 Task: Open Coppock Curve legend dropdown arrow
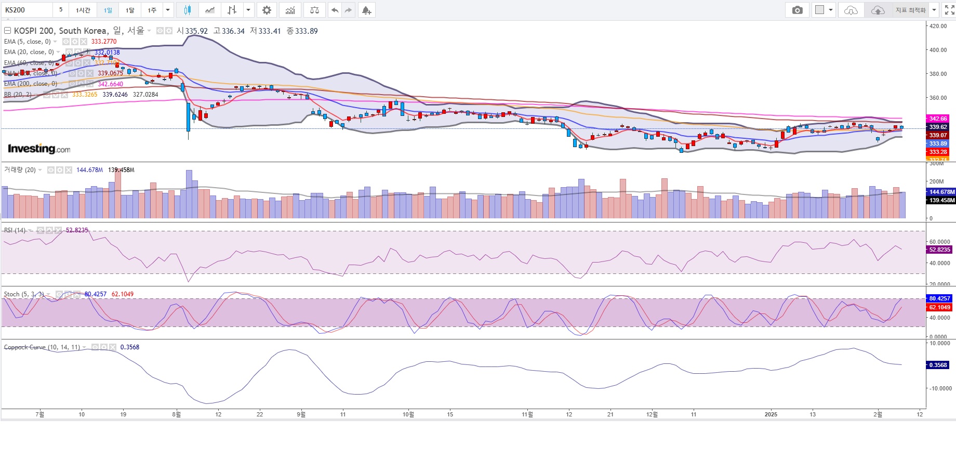pyautogui.click(x=85, y=347)
